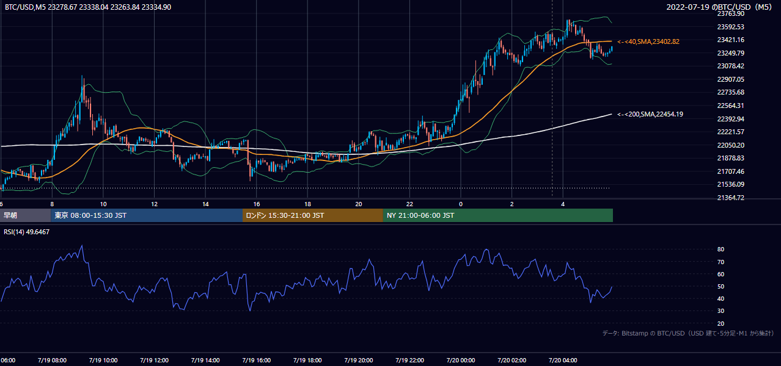Click the 7/20 04:00 time axis label
The height and width of the screenshot is (366, 781).
pos(563,361)
